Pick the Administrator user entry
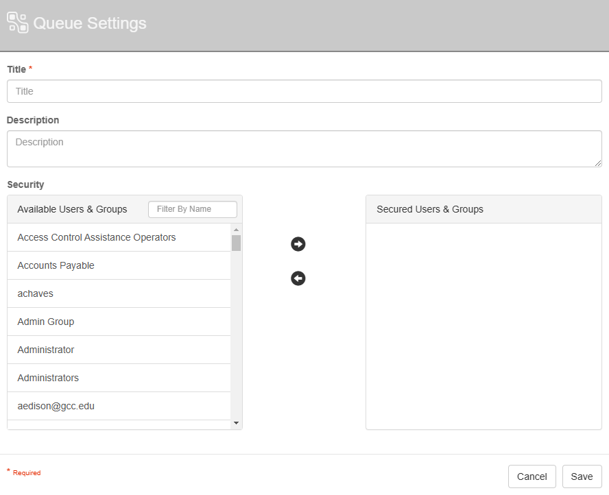Image resolution: width=609 pixels, height=495 pixels. click(46, 350)
